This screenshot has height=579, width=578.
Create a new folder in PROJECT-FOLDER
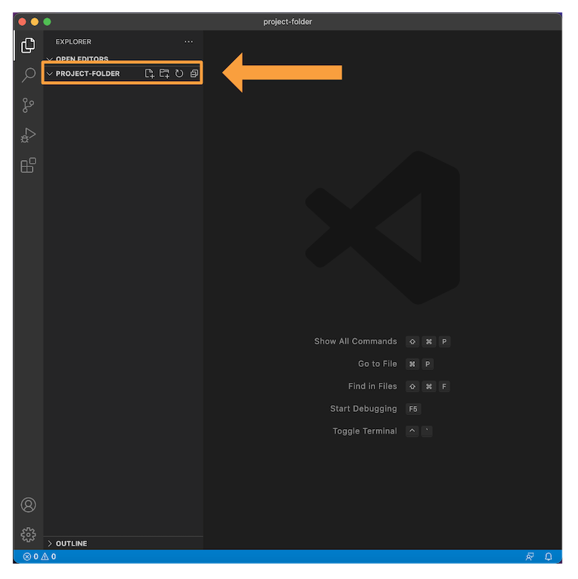[164, 74]
